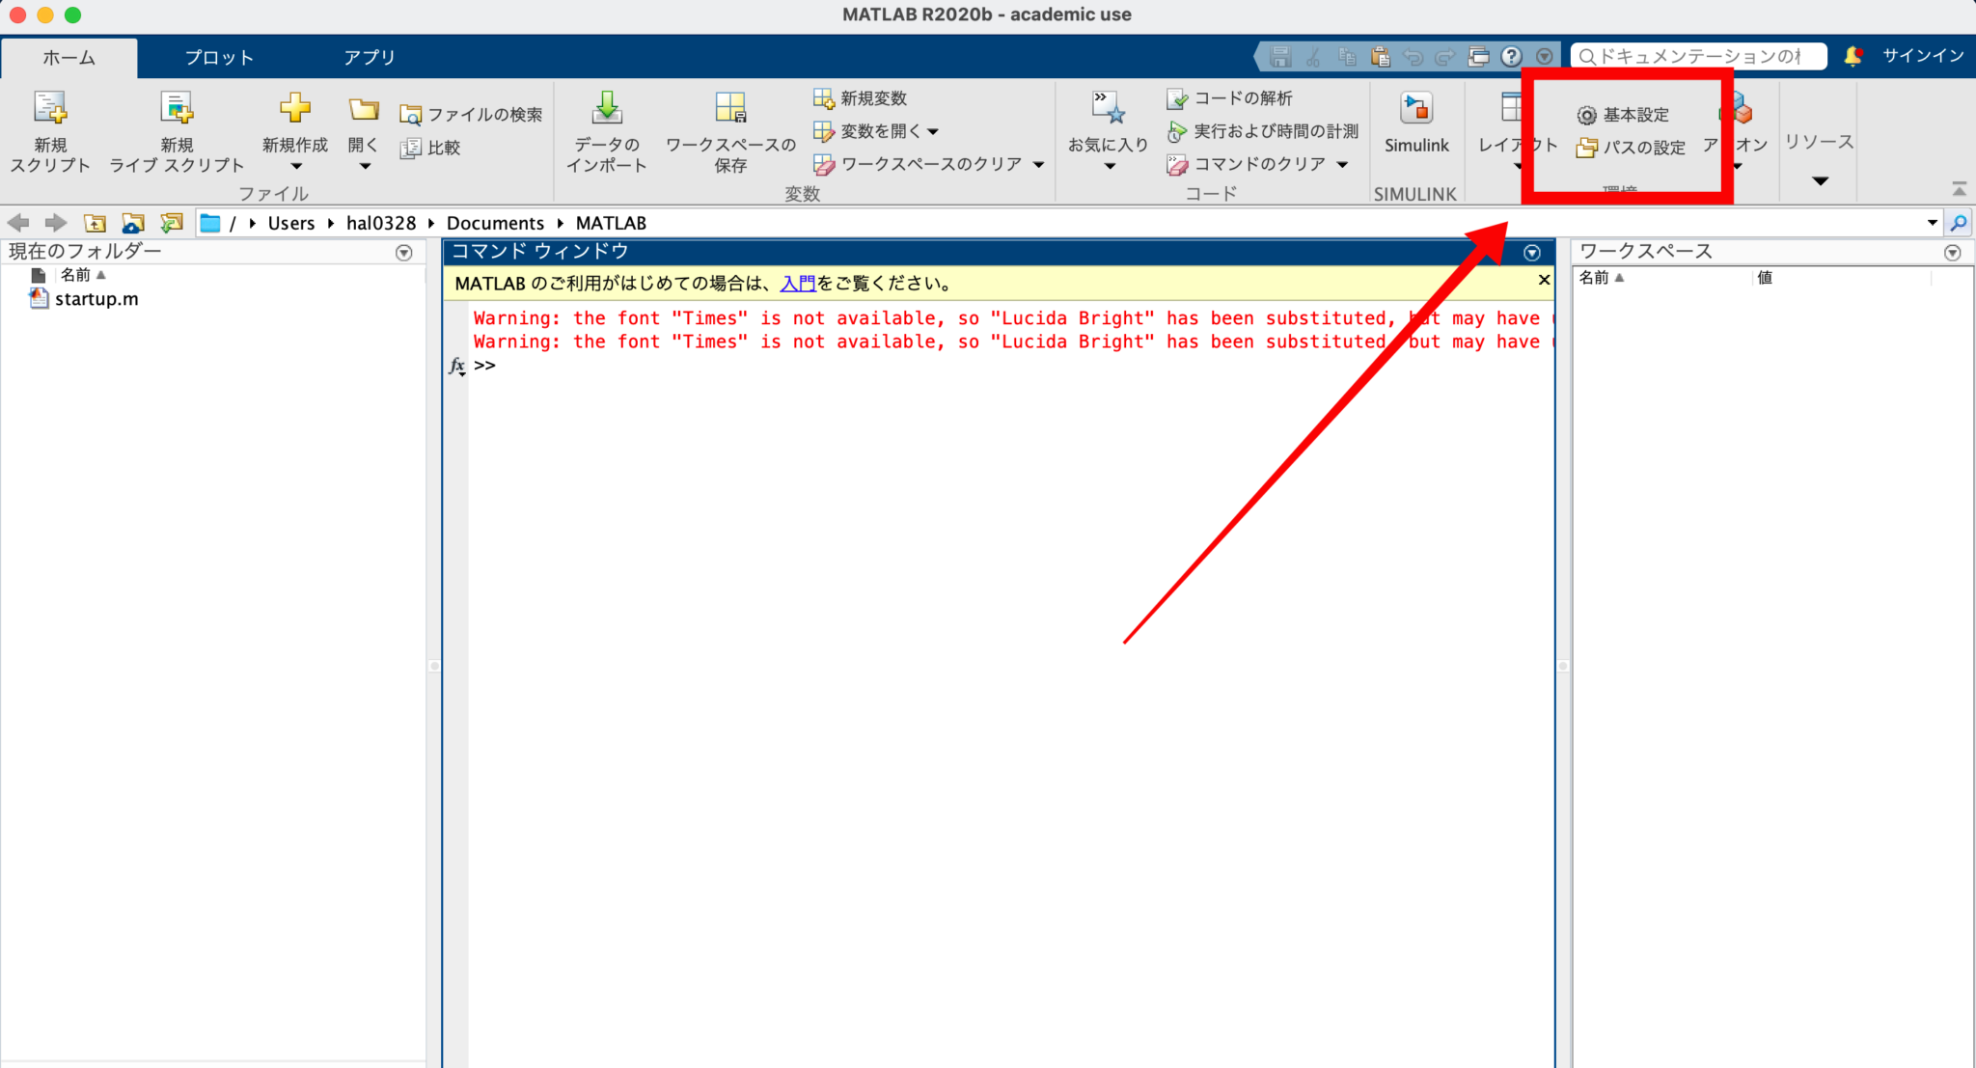
Task: Open Preferences (基本設定) gear icon
Action: click(1586, 116)
